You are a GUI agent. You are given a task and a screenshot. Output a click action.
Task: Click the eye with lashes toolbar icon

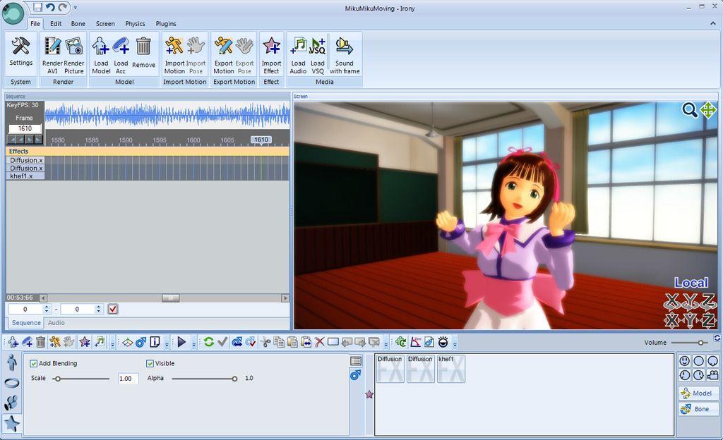point(443,342)
